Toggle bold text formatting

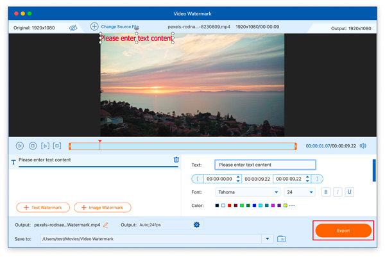point(326,192)
